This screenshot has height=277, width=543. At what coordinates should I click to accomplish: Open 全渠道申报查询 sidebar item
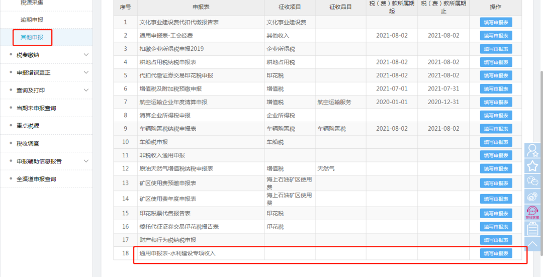pos(36,179)
